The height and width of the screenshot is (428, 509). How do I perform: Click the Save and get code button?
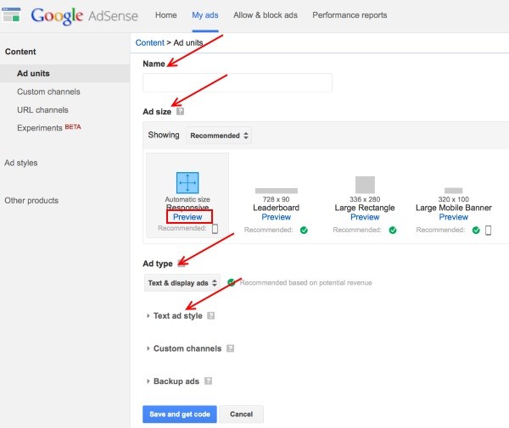(180, 414)
